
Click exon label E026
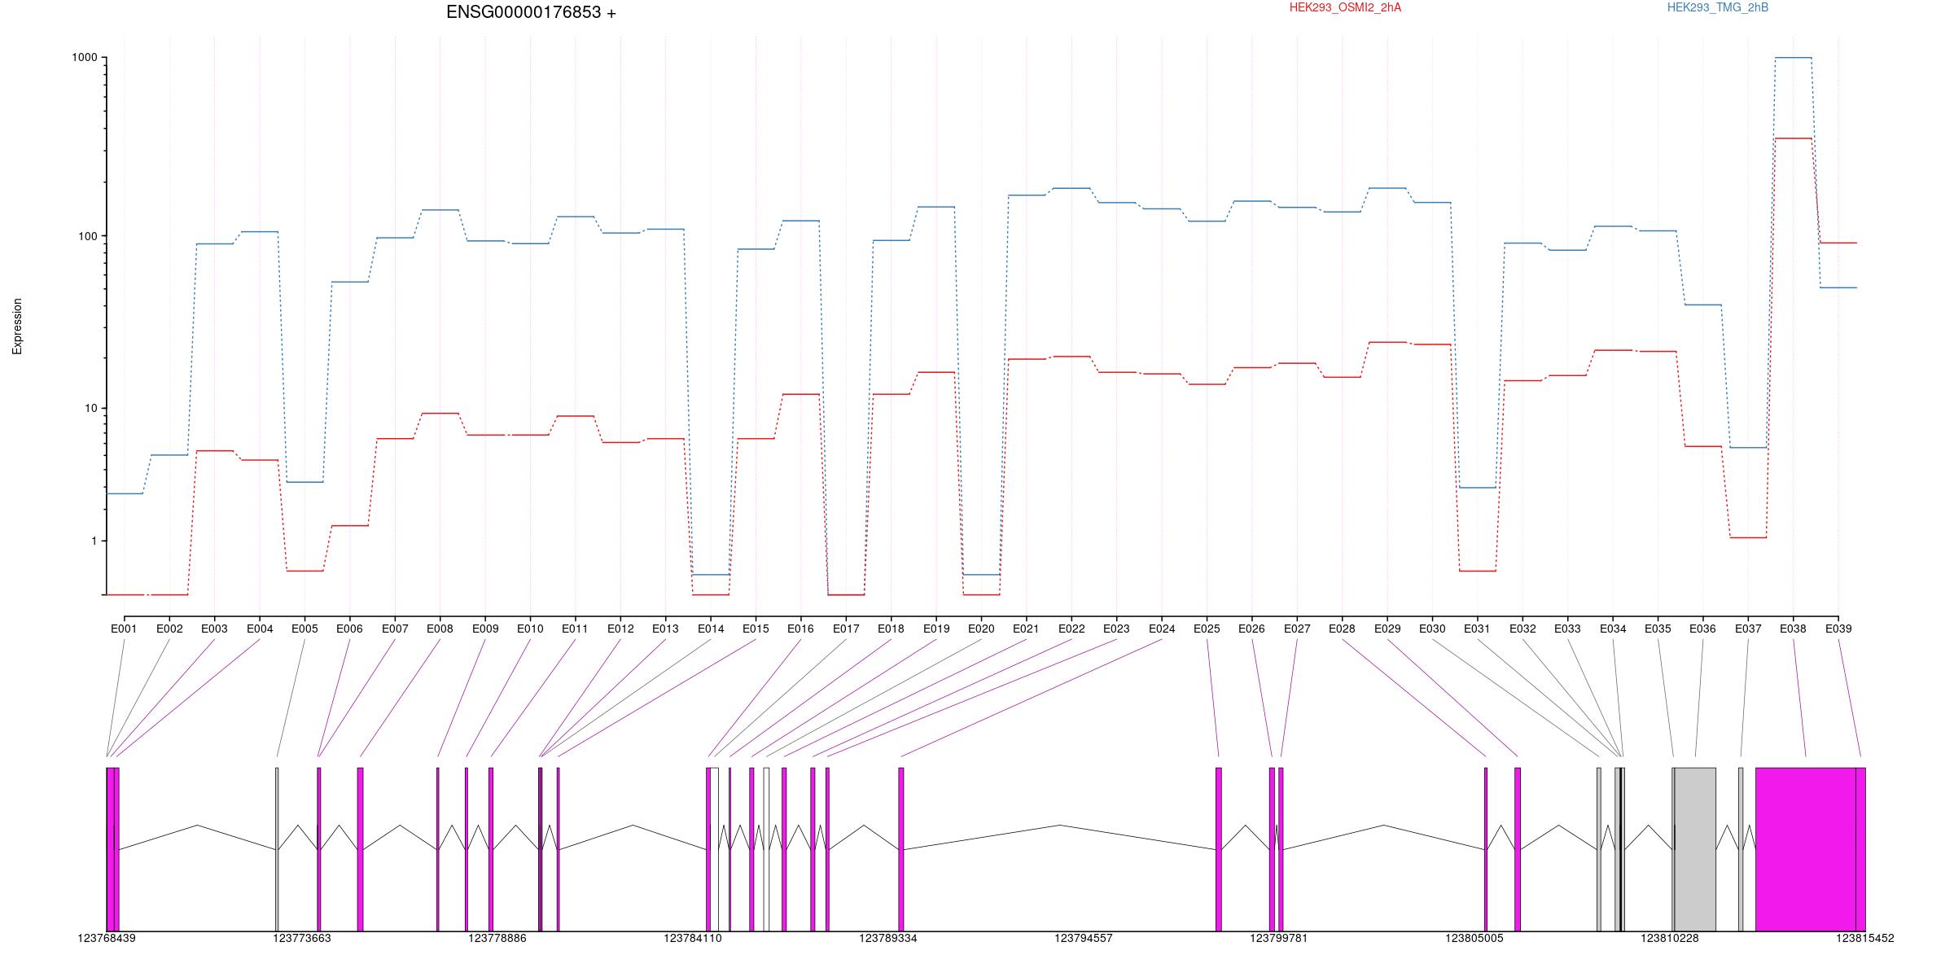point(1251,629)
